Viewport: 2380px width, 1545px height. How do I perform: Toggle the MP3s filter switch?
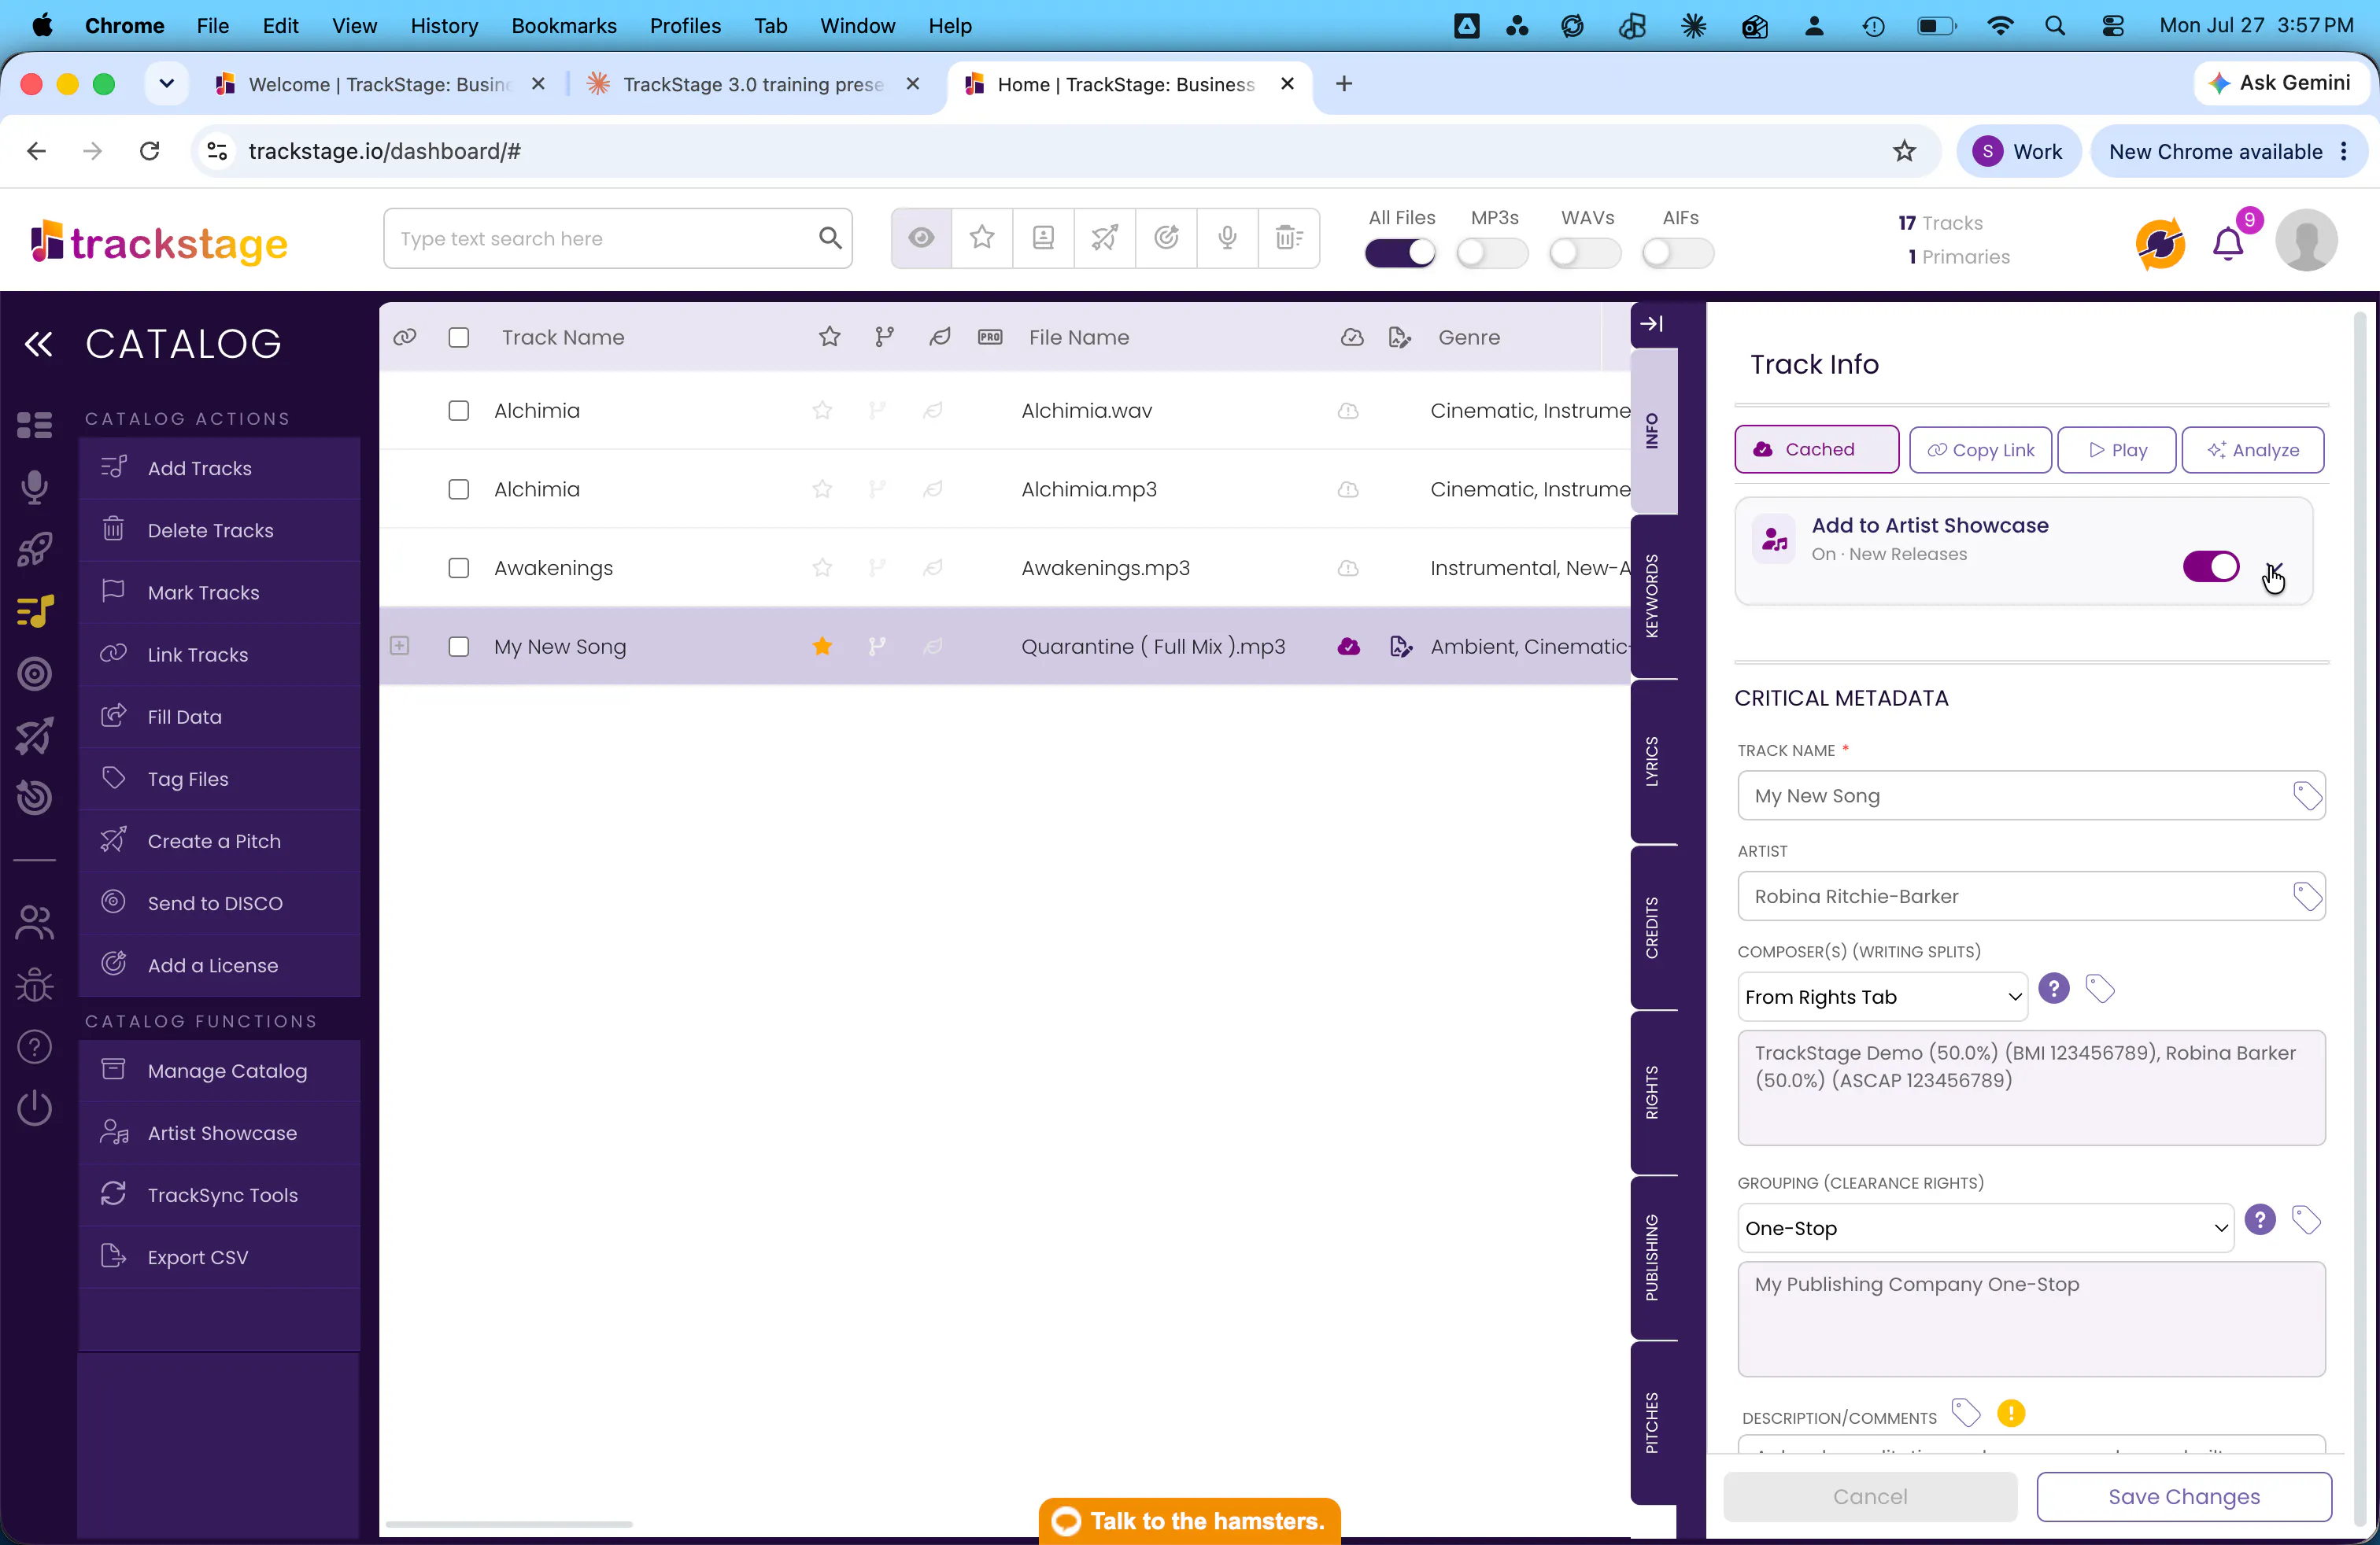tap(1492, 253)
